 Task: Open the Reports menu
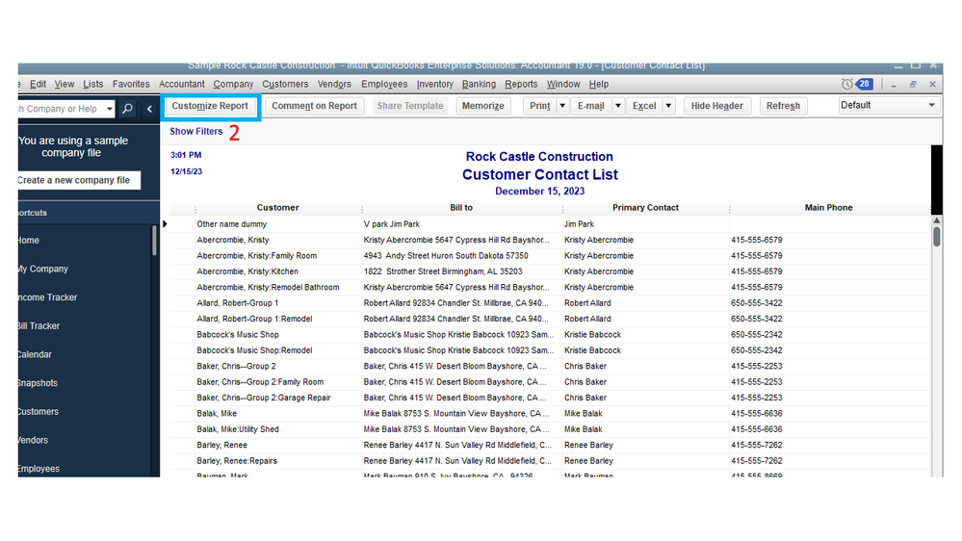[x=521, y=85]
